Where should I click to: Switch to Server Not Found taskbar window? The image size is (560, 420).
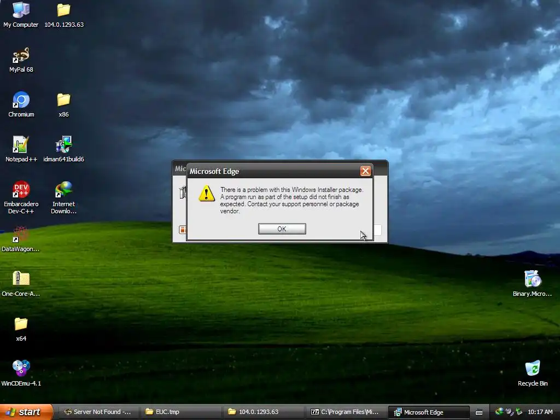[x=97, y=412]
